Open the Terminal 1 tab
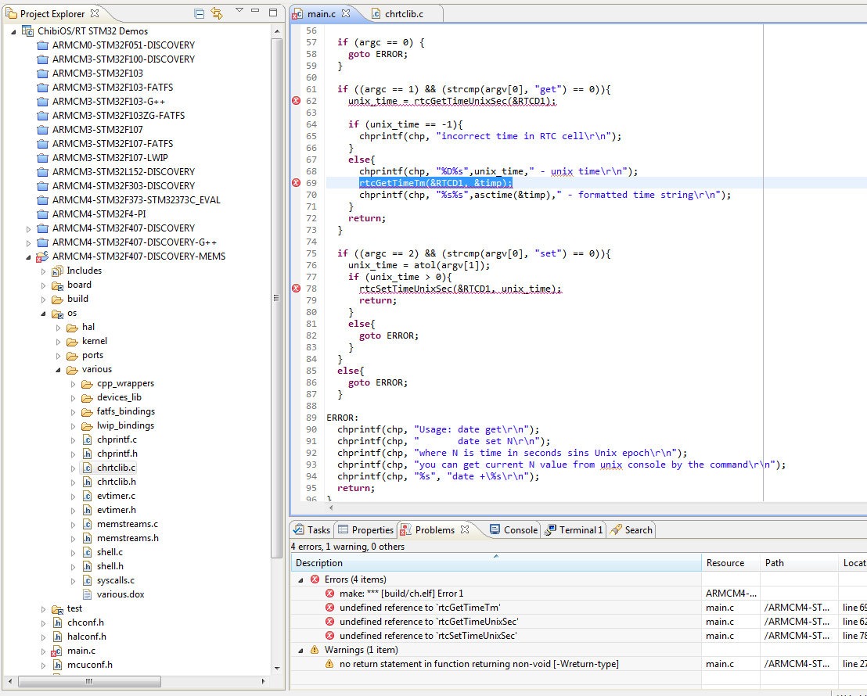867x696 pixels. (574, 529)
